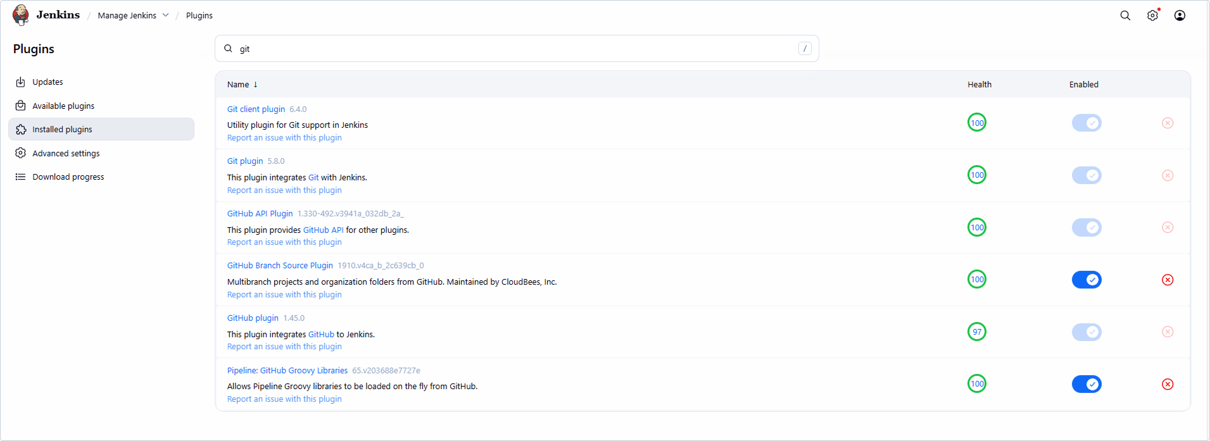Click the health score 97 badge
This screenshot has height=441, width=1210.
pyautogui.click(x=977, y=332)
